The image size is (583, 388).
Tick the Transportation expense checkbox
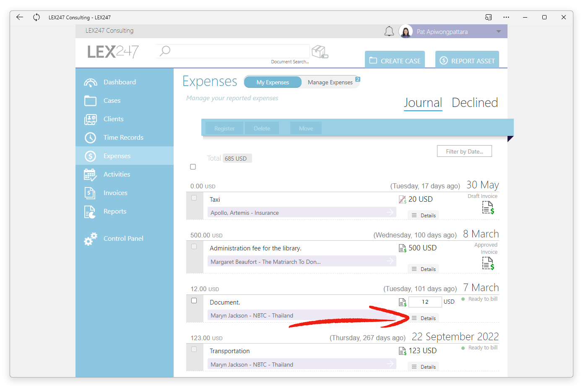click(x=194, y=349)
